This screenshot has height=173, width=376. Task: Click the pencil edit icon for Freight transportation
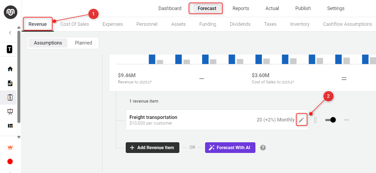click(x=301, y=120)
